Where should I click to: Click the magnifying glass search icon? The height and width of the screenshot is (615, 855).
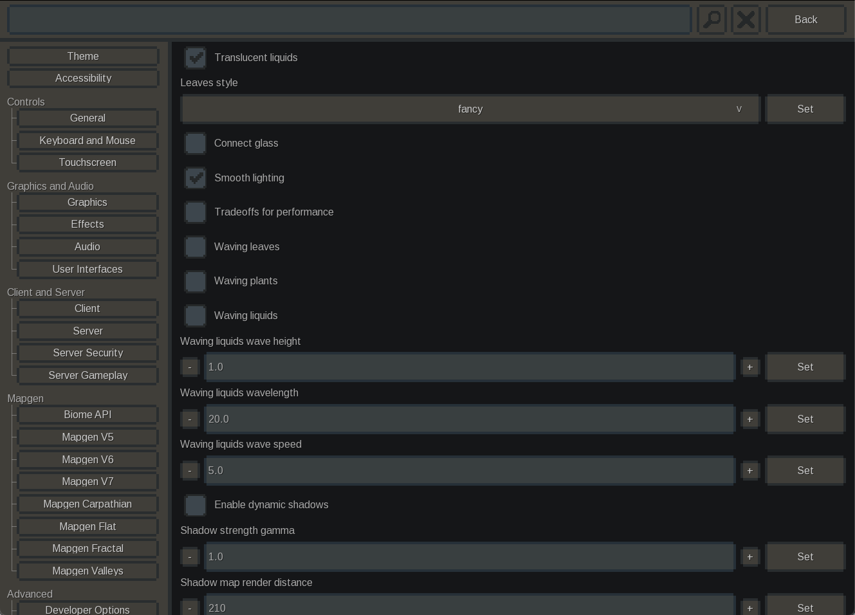712,19
